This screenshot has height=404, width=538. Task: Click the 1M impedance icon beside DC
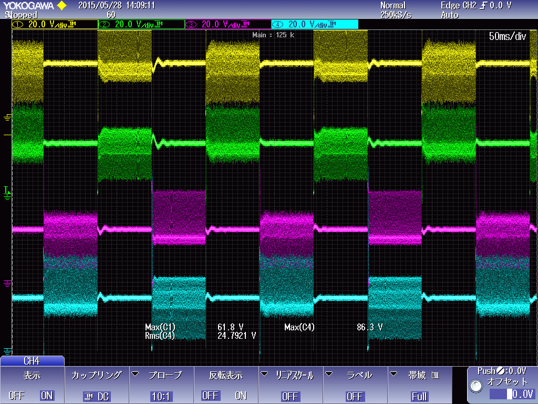point(88,397)
